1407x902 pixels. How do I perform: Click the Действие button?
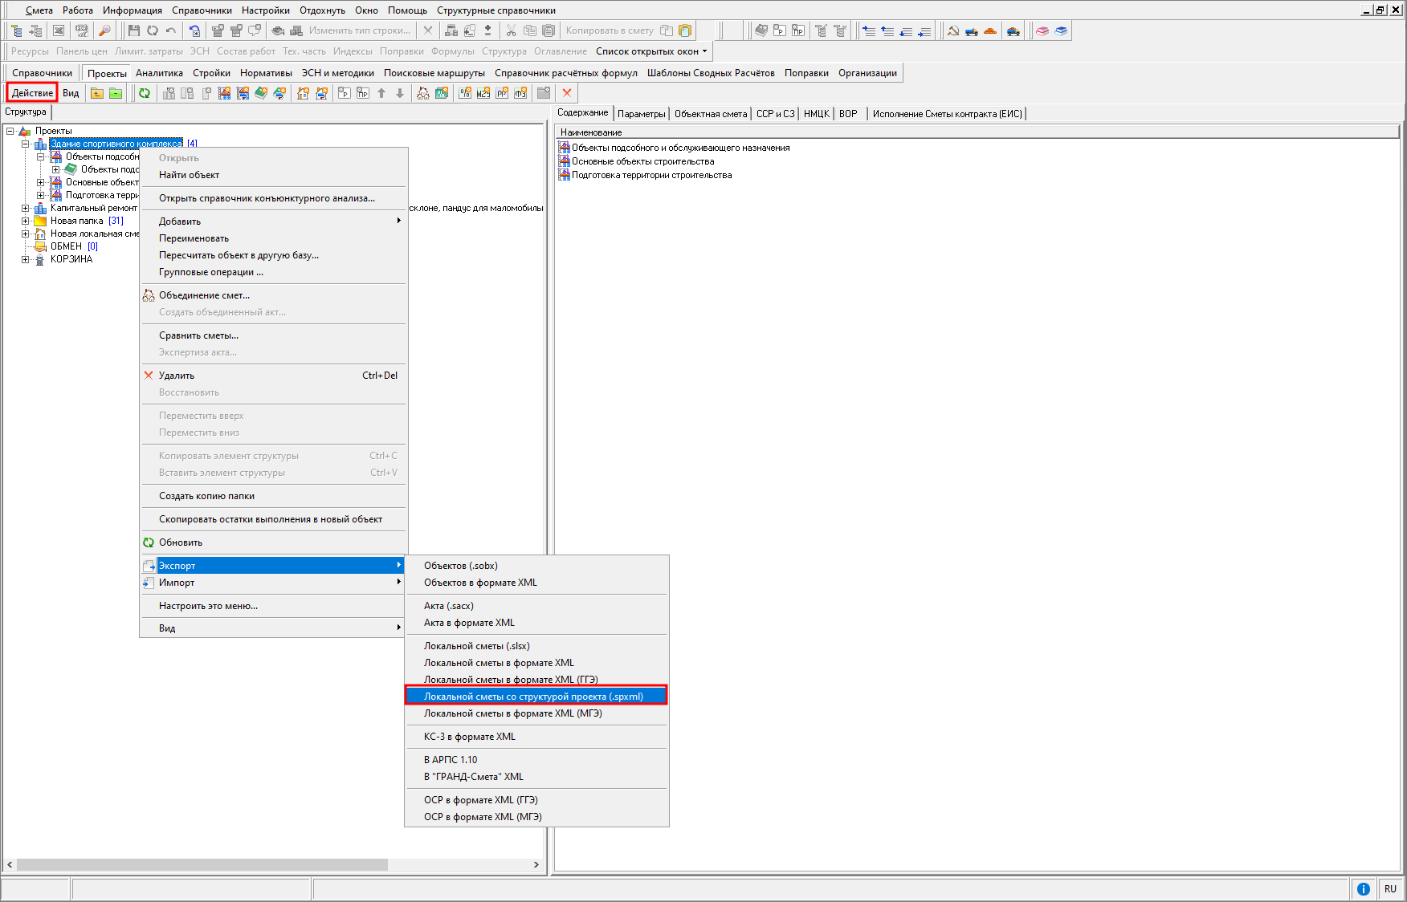point(32,93)
